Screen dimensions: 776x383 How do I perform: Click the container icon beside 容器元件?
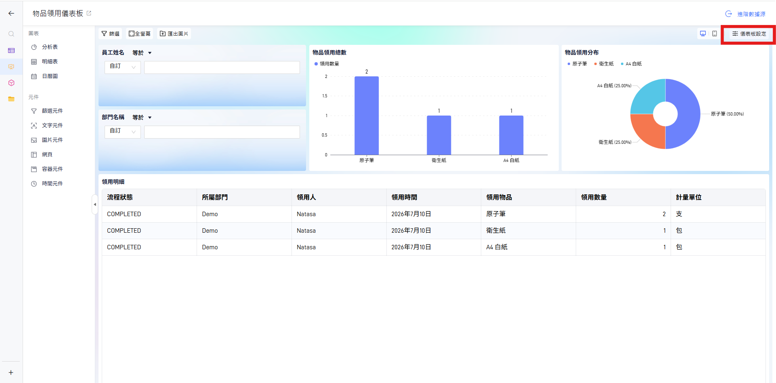click(x=34, y=169)
